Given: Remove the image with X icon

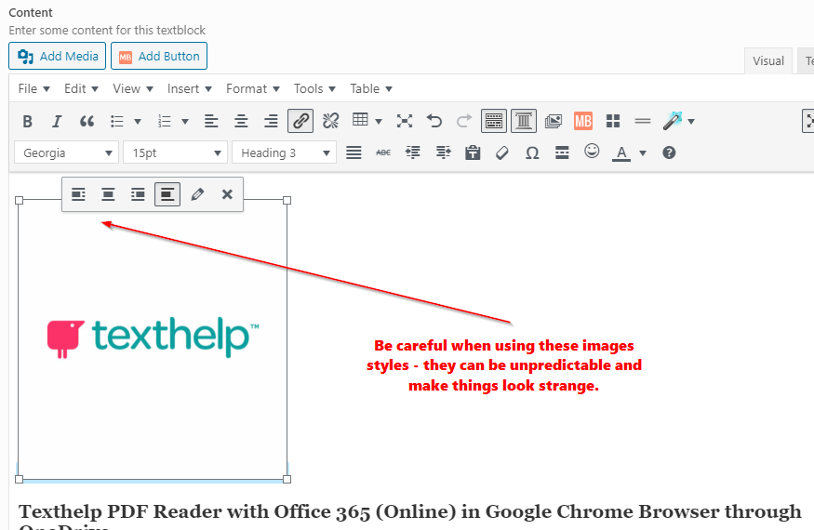Looking at the screenshot, I should [227, 194].
